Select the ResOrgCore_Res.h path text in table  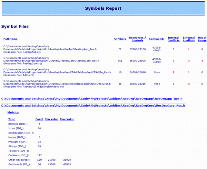point(51,61)
